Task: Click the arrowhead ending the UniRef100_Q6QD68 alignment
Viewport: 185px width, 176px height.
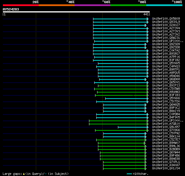Action: (146, 80)
